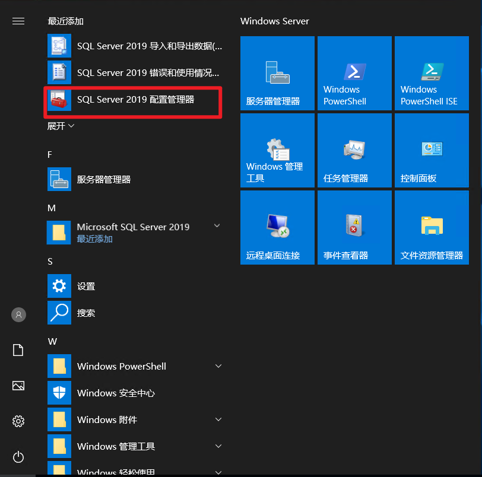Open the 远程桌面连接 tile
This screenshot has width=482, height=477.
(x=277, y=227)
